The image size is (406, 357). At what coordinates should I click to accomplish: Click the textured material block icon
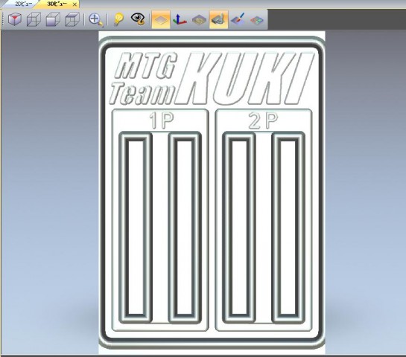click(x=199, y=19)
